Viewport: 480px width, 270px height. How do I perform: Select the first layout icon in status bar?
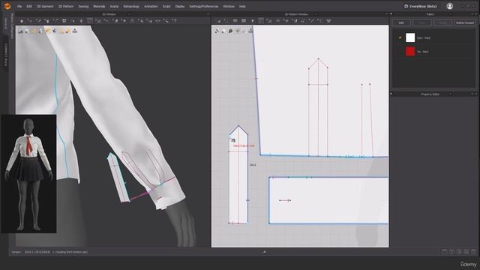(445, 252)
